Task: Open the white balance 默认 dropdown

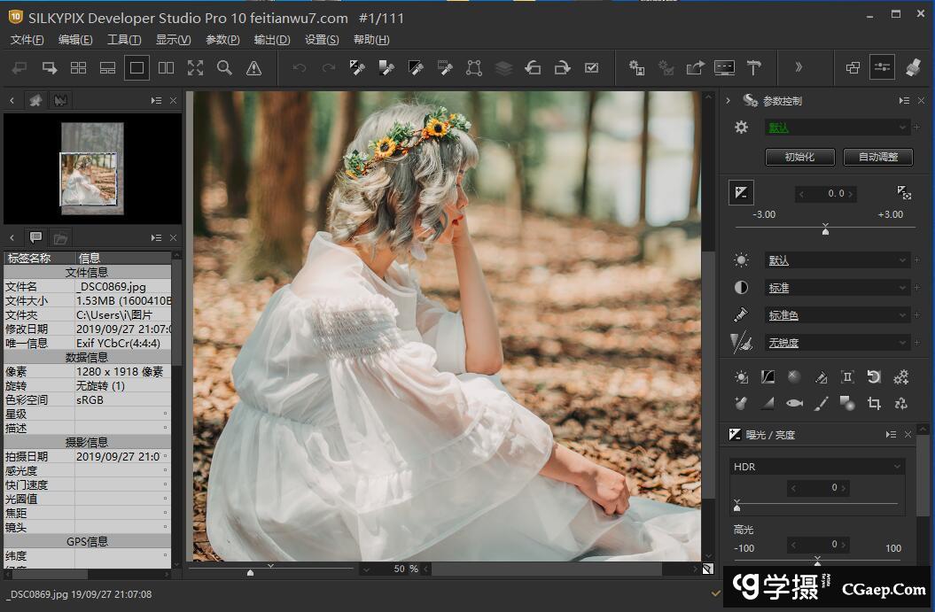Action: click(x=837, y=260)
